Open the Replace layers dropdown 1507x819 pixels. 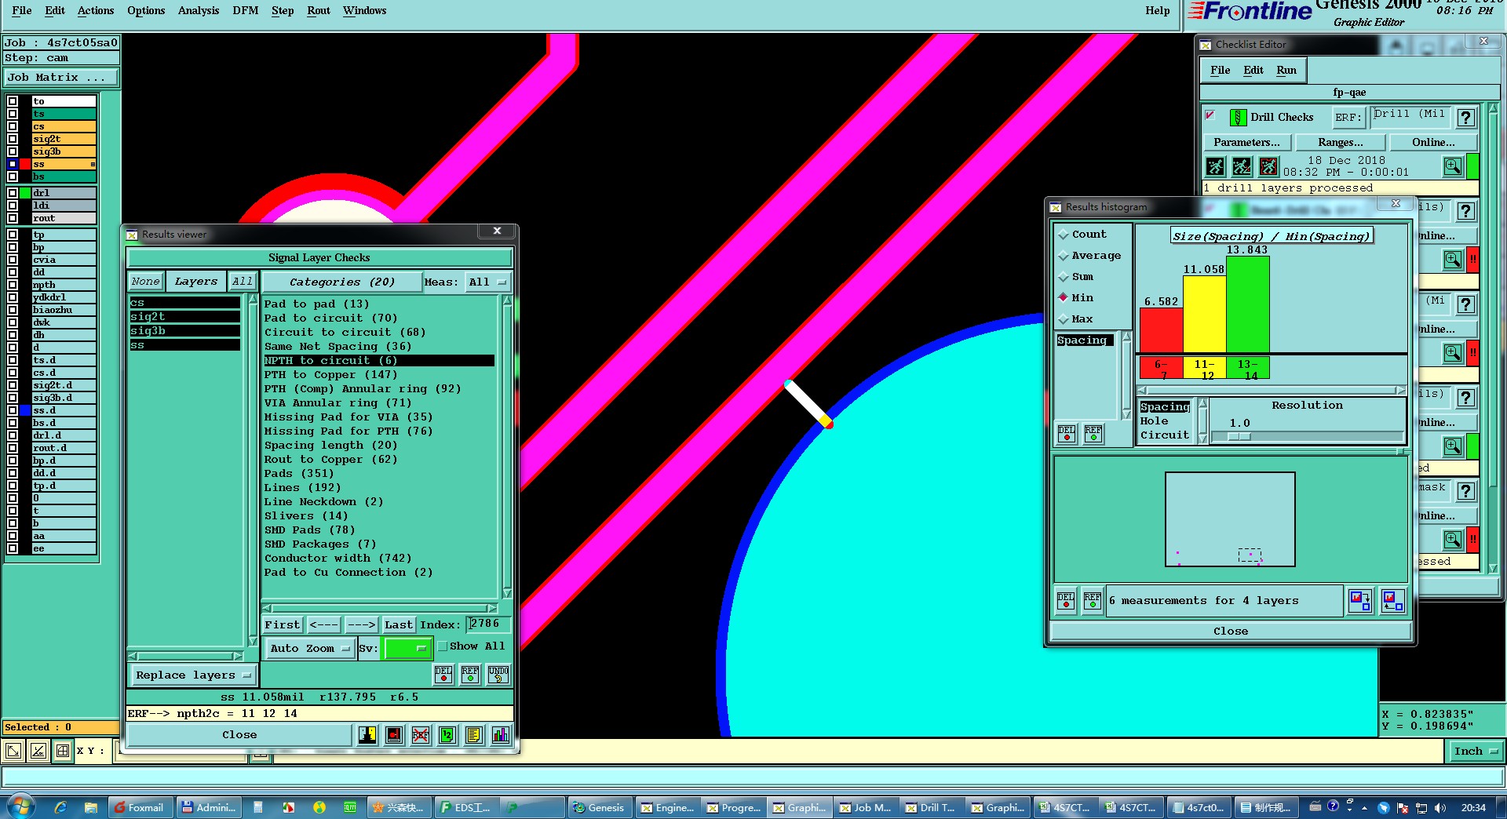tap(192, 675)
